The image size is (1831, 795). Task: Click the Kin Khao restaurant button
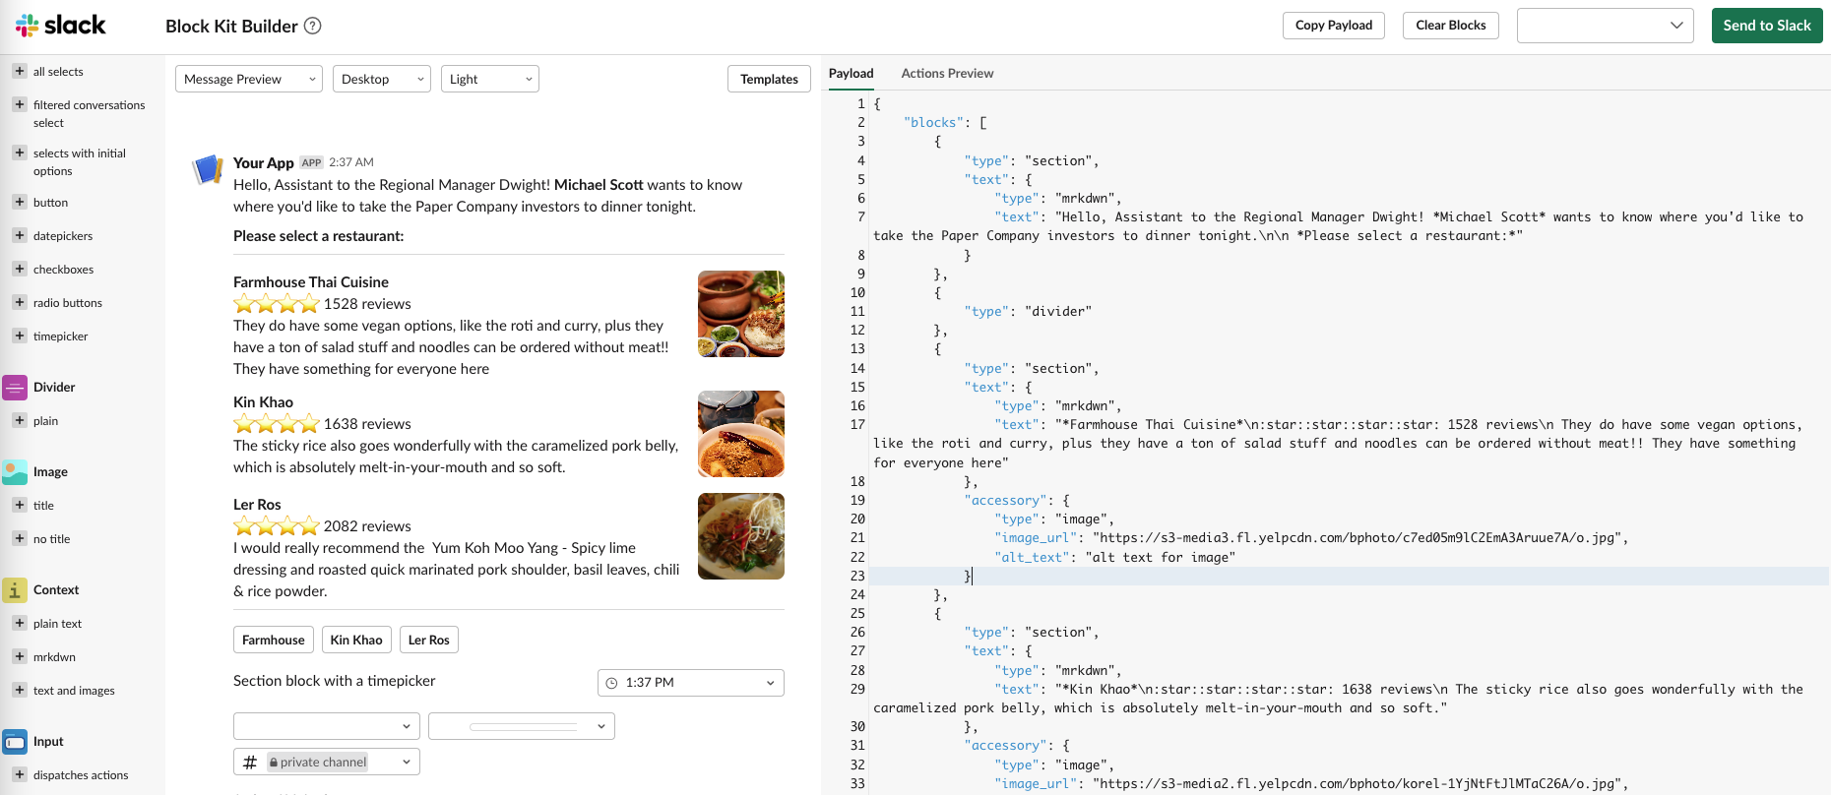[x=356, y=640]
